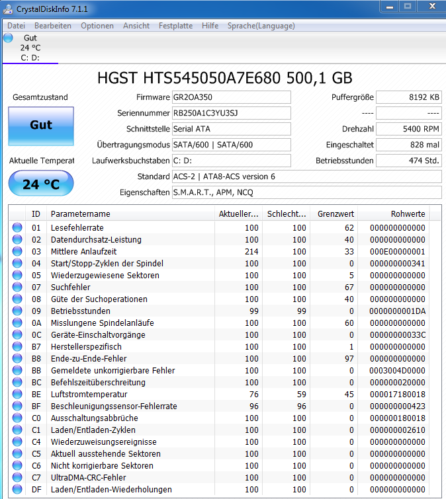Open the Ansicht menu
The width and height of the screenshot is (446, 499).
(x=136, y=26)
